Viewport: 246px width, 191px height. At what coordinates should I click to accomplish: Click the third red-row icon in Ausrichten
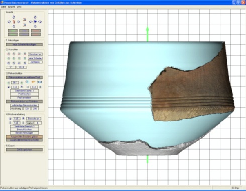coord(19,54)
